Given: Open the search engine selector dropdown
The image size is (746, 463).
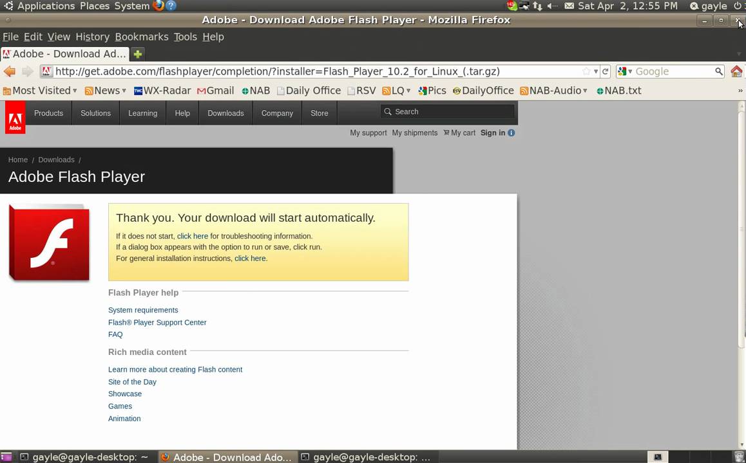Looking at the screenshot, I should click(x=625, y=71).
